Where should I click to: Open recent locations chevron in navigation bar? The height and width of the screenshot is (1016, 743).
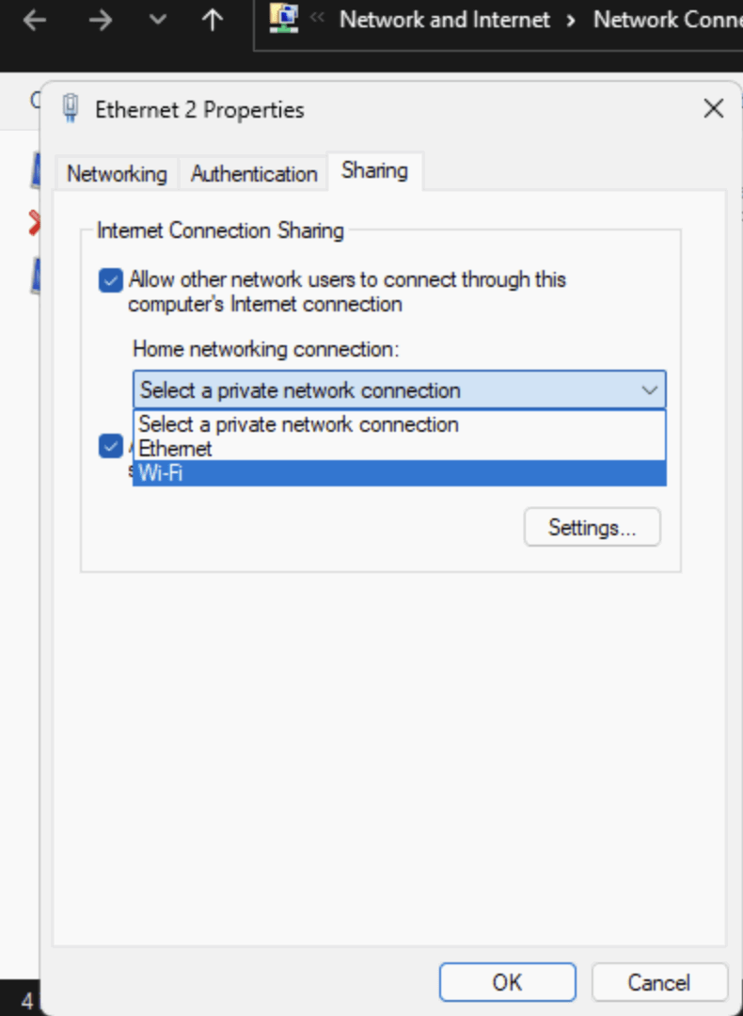point(157,21)
